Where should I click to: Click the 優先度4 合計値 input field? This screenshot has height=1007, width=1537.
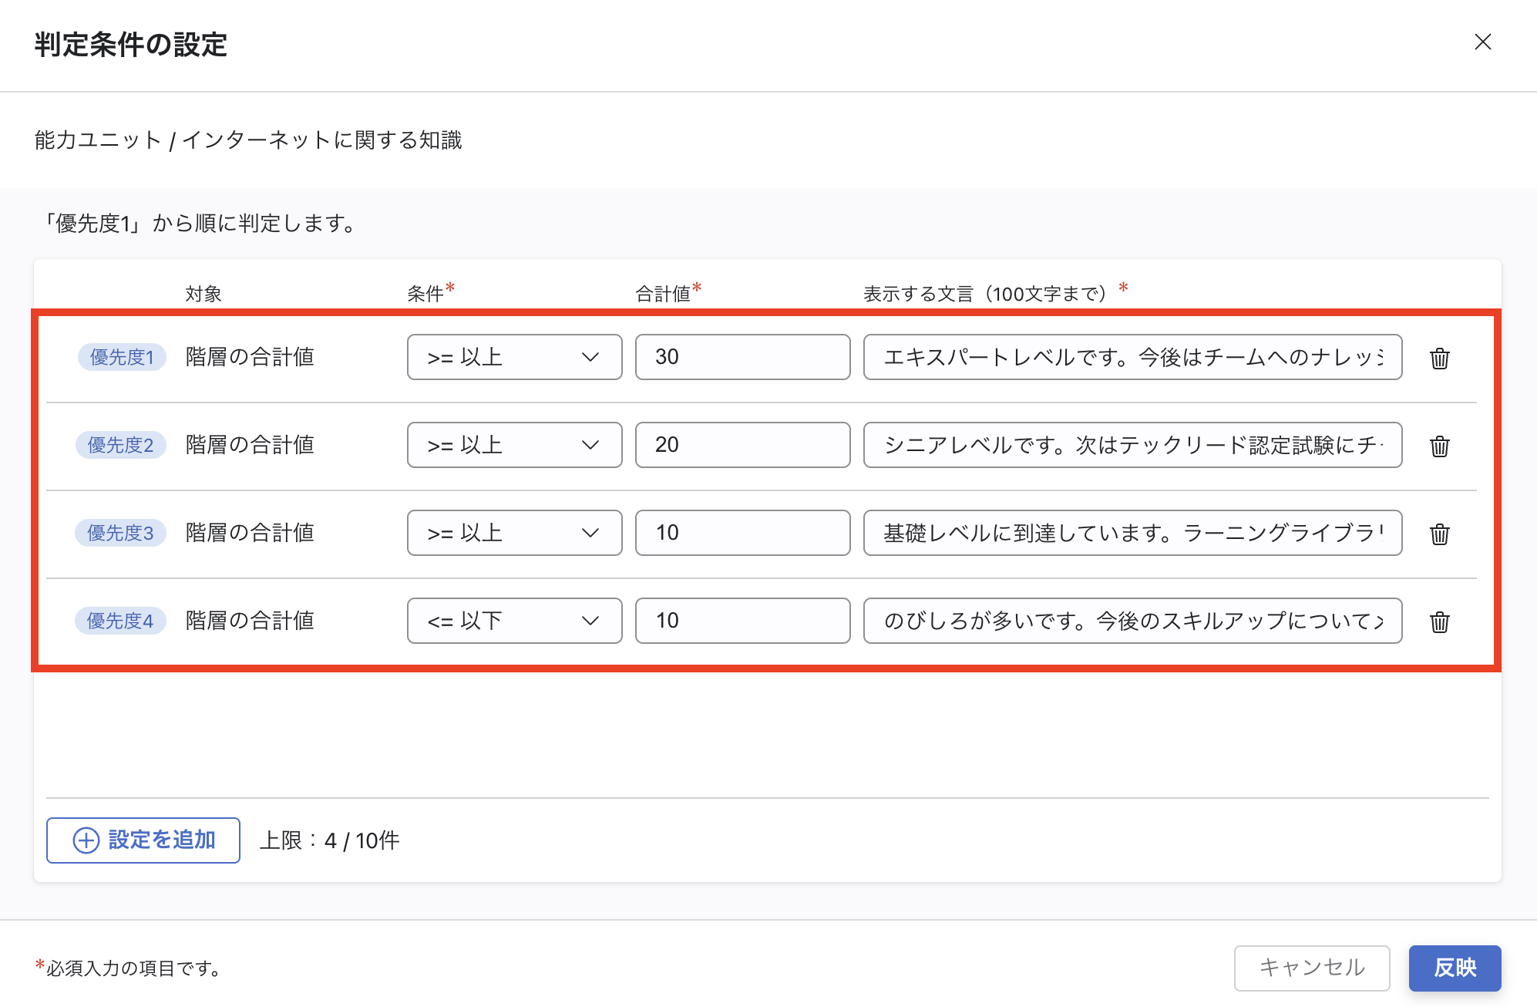(742, 621)
